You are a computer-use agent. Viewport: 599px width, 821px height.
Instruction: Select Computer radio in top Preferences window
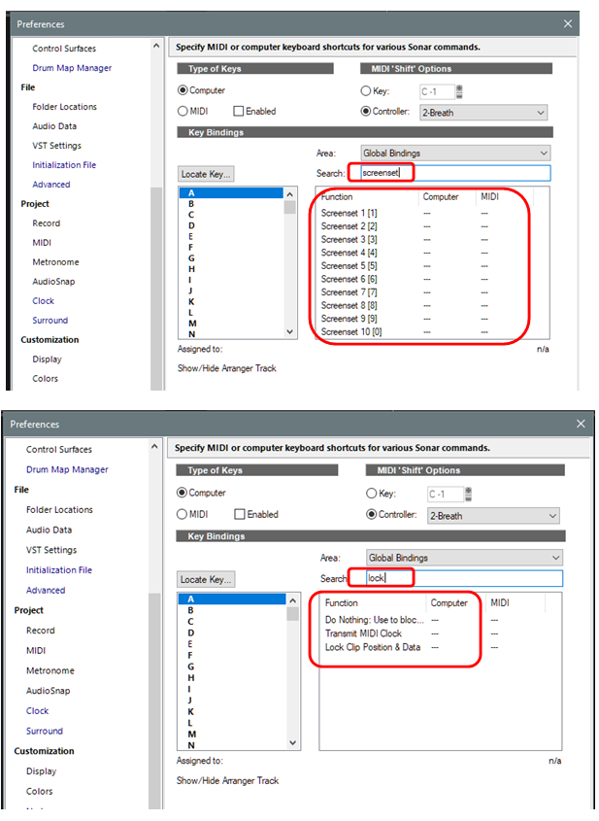pyautogui.click(x=183, y=90)
